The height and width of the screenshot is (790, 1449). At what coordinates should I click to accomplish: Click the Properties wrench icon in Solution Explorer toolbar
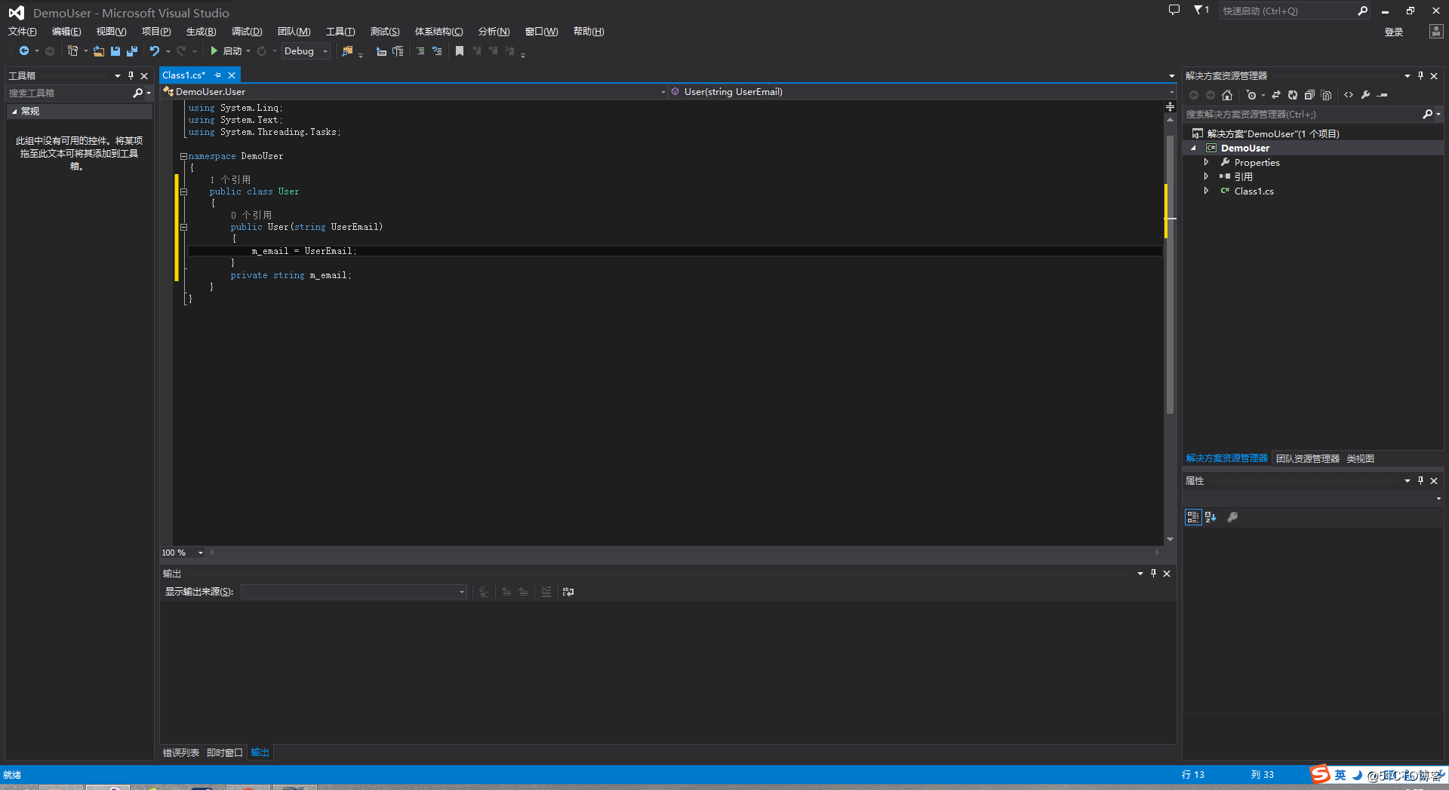(x=1366, y=95)
